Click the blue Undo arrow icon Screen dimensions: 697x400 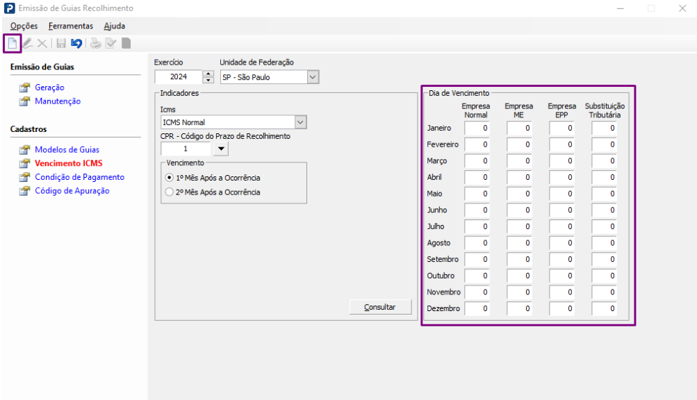tap(76, 43)
